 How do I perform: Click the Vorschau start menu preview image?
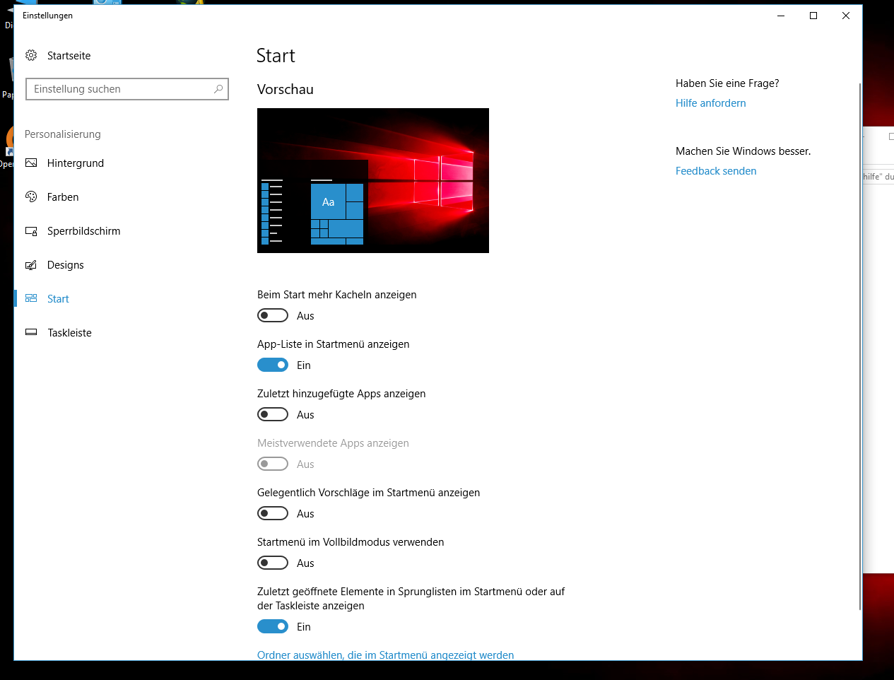point(373,180)
